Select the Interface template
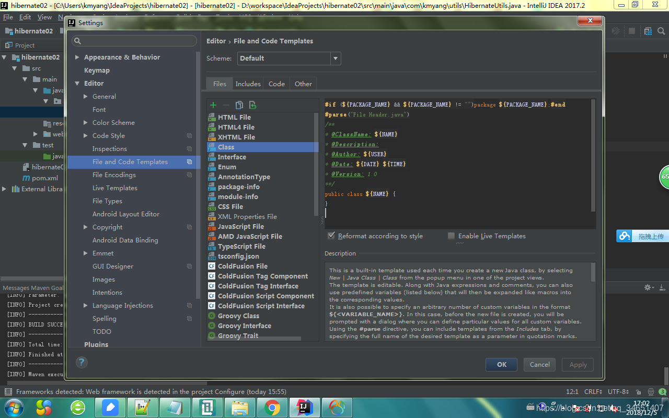This screenshot has height=418, width=669. point(232,157)
